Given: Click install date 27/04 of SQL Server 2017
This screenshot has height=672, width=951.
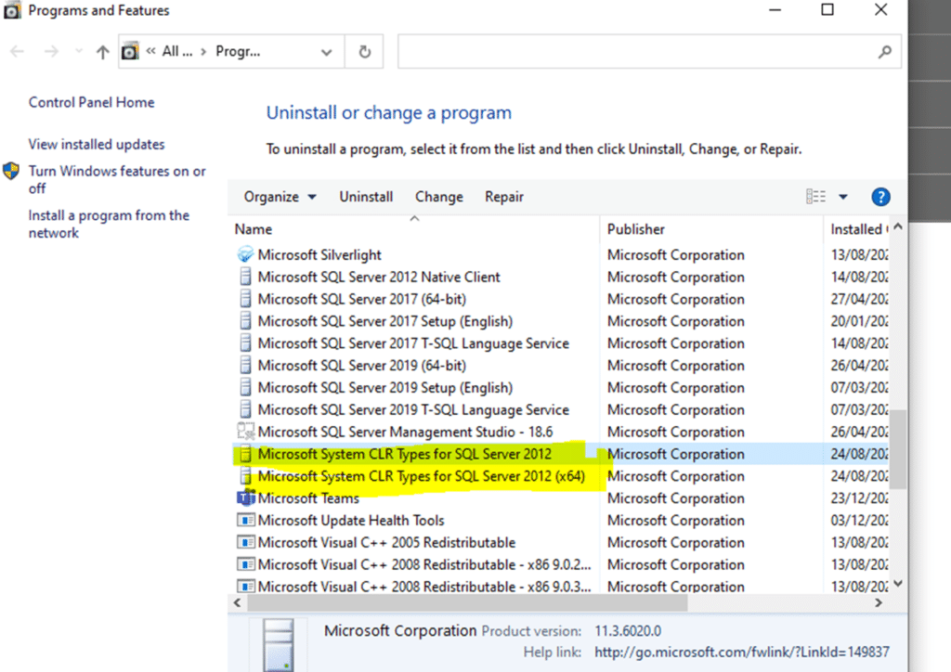Looking at the screenshot, I should 859,300.
